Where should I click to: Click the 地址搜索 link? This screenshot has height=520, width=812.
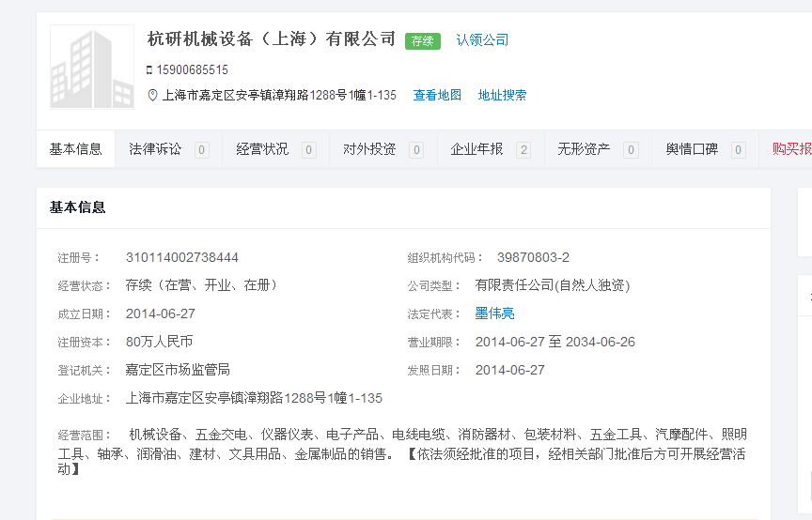coord(502,95)
